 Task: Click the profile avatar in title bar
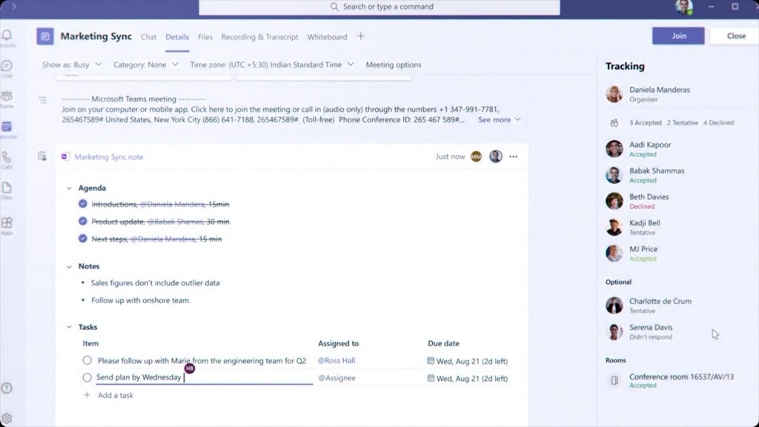(x=683, y=7)
